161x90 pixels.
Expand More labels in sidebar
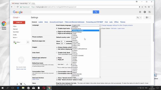[15, 37]
